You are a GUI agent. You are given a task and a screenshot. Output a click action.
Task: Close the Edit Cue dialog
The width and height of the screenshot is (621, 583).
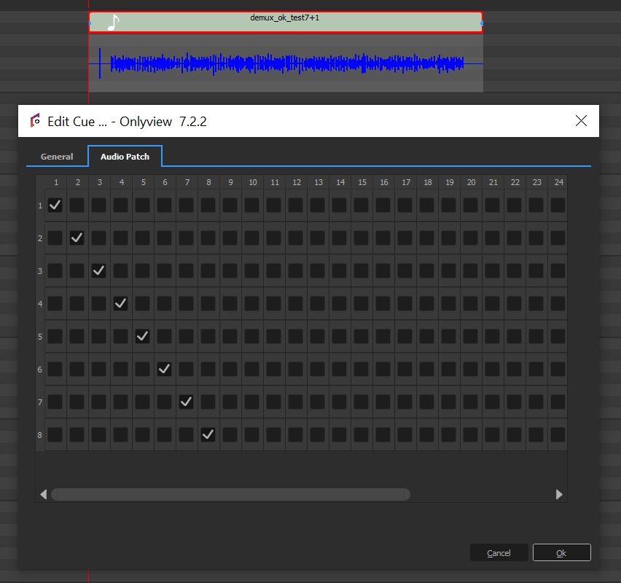tap(581, 121)
